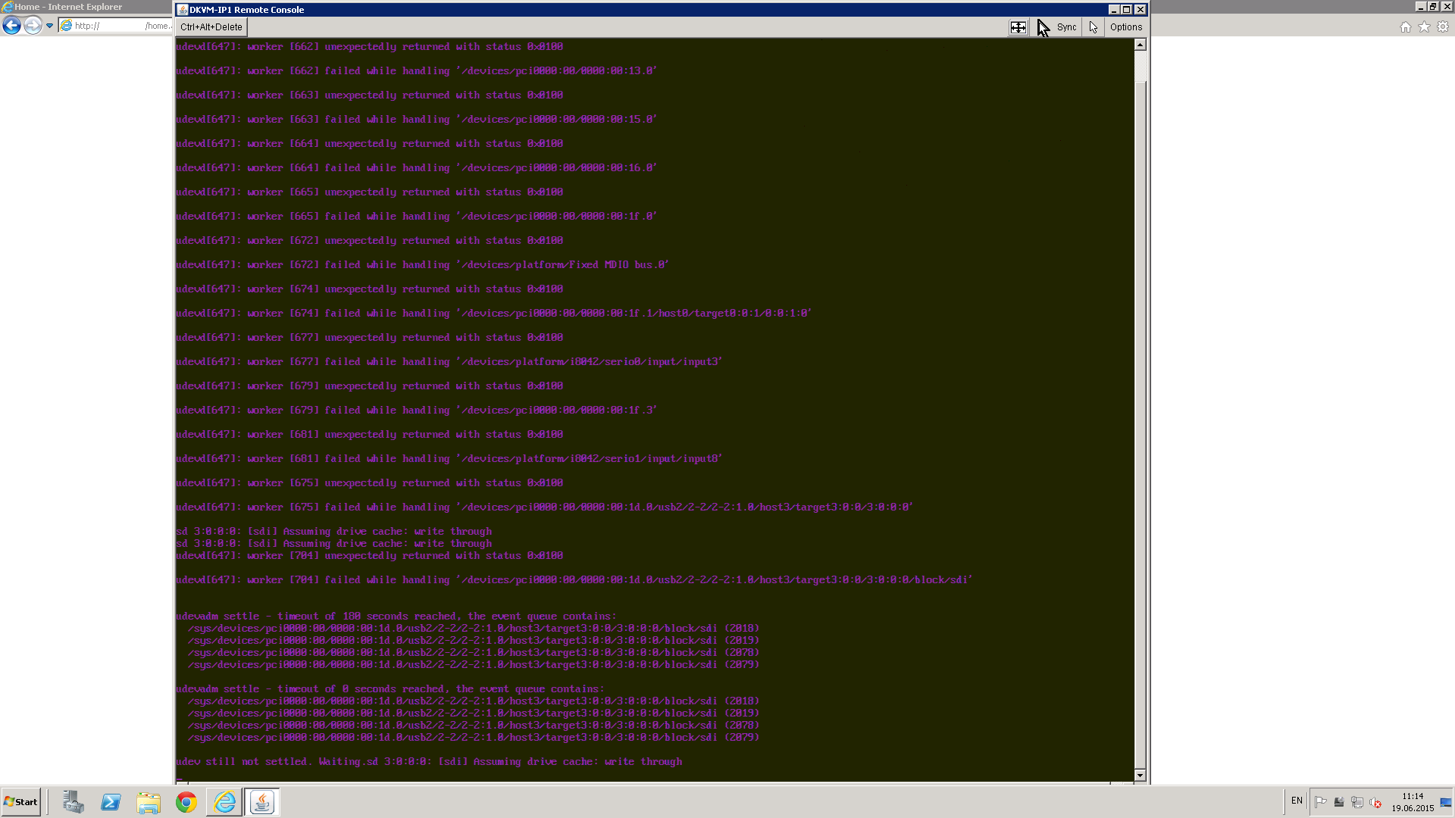Image resolution: width=1455 pixels, height=818 pixels.
Task: Open the address bar history dropdown
Action: click(50, 26)
